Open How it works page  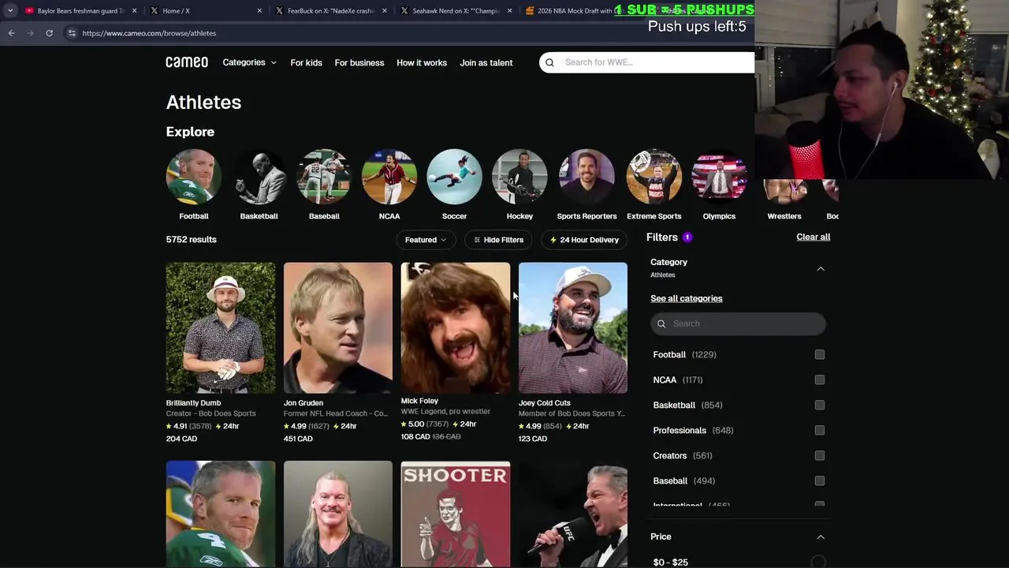click(422, 63)
